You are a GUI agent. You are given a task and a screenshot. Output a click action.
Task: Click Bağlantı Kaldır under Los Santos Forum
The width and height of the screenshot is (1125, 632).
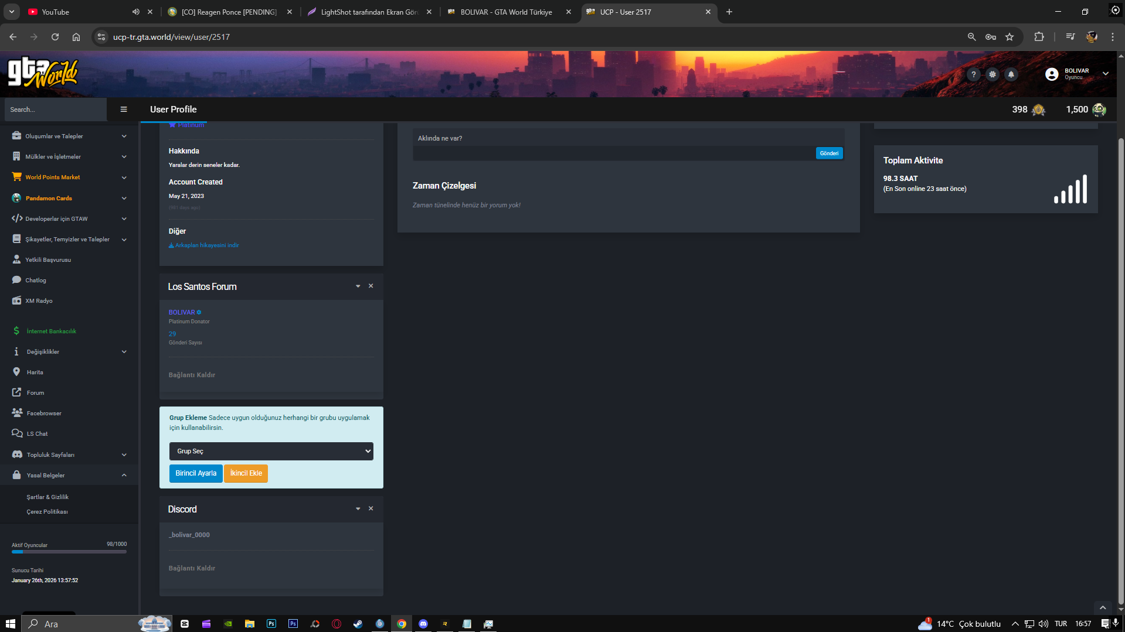192,375
